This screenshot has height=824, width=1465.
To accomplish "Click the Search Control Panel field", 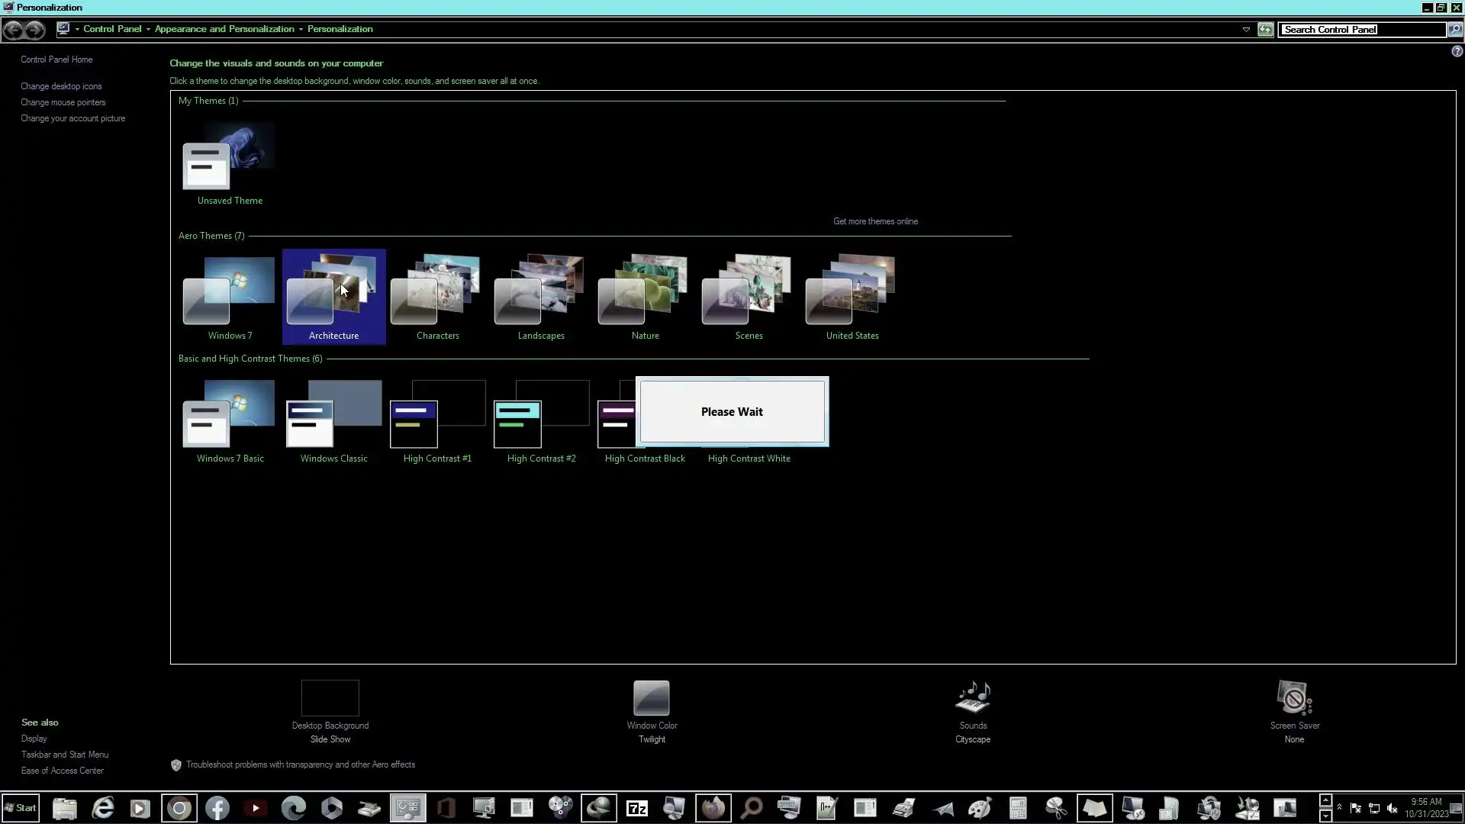I will [1362, 30].
